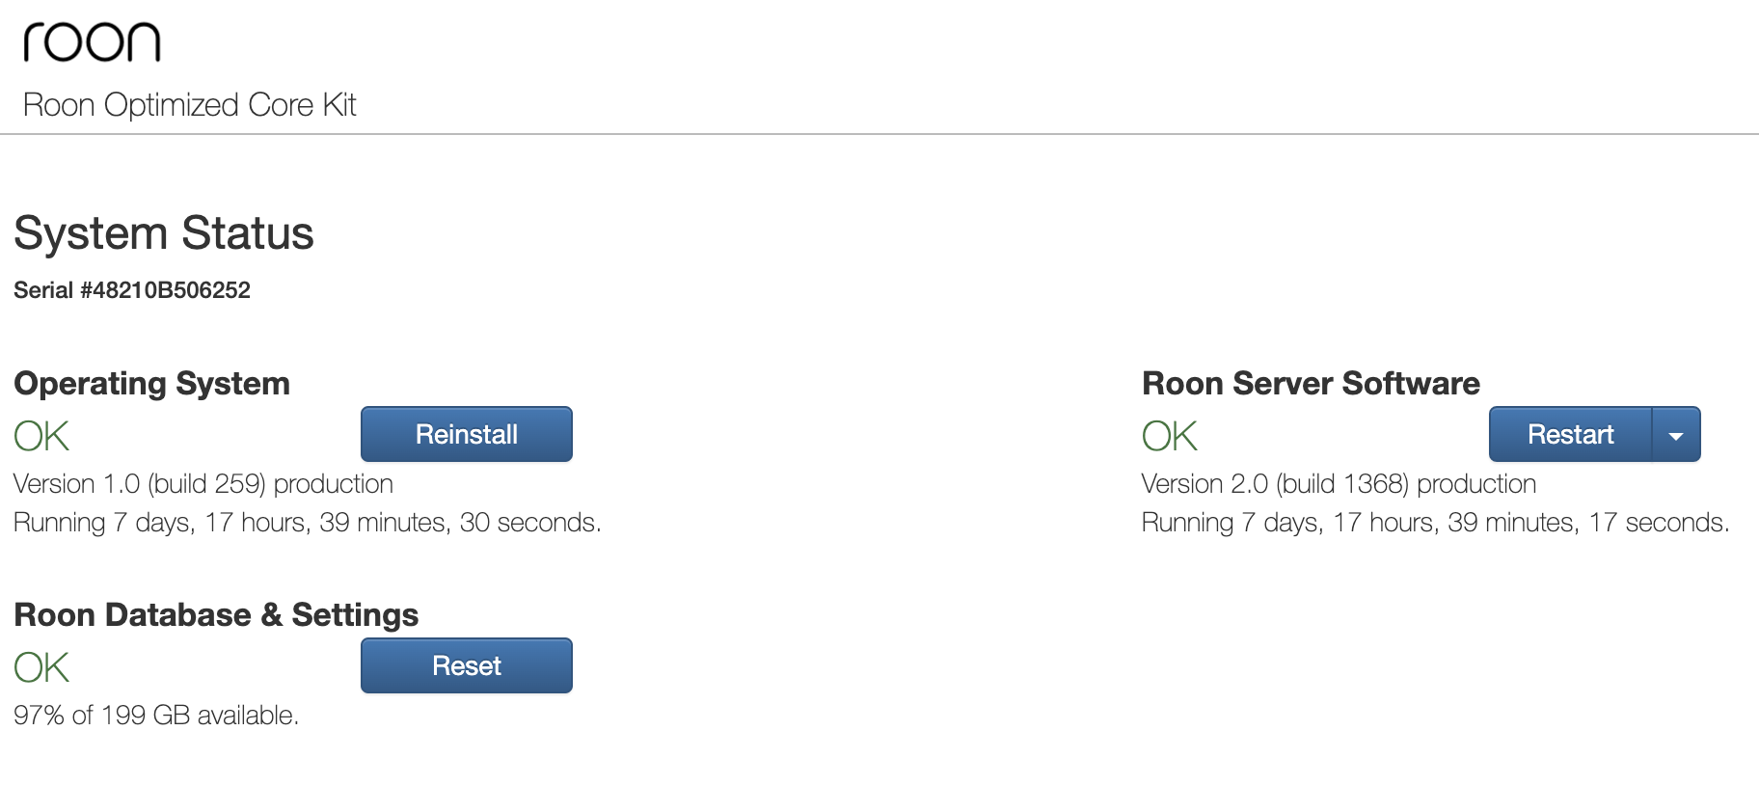This screenshot has height=785, width=1759.
Task: Click the Operating System heading
Action: (151, 384)
